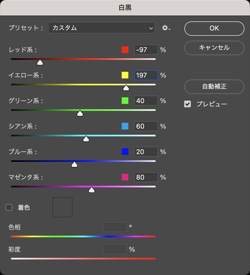The width and height of the screenshot is (250, 275).
Task: Click the キャンセル button
Action: coord(214,48)
